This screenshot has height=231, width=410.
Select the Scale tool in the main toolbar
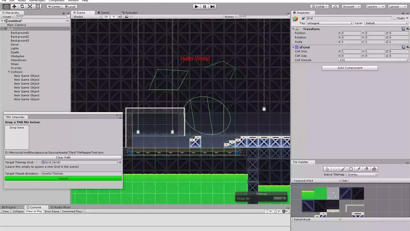click(30, 6)
